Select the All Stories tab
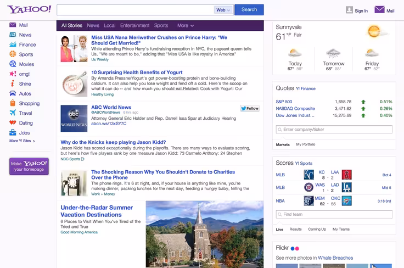 click(71, 25)
